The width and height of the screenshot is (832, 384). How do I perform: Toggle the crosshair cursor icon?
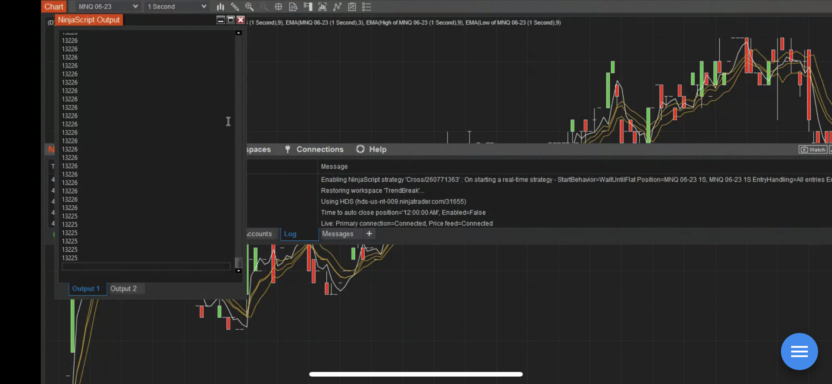tap(279, 6)
